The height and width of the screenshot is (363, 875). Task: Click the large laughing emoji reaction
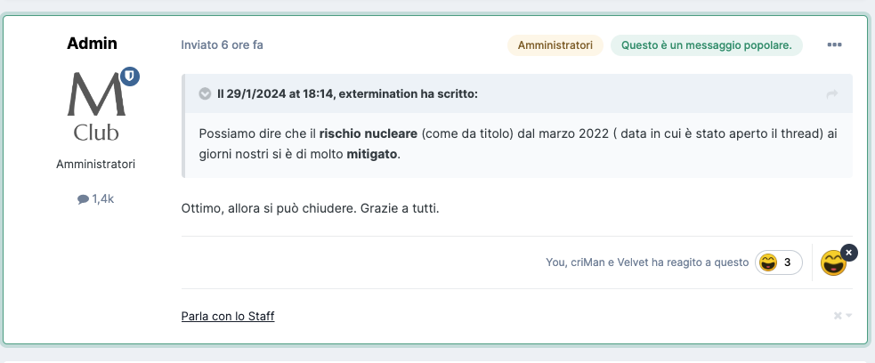tap(833, 263)
